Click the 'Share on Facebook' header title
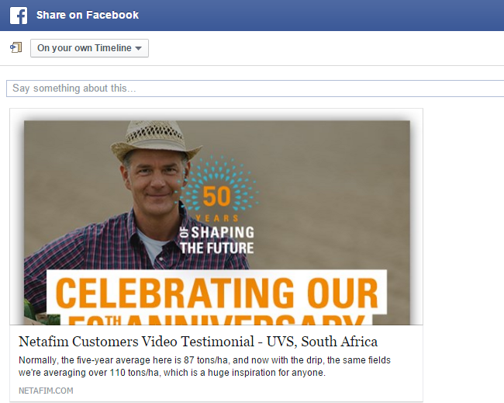Viewport: 504px width, 403px height. coord(88,15)
